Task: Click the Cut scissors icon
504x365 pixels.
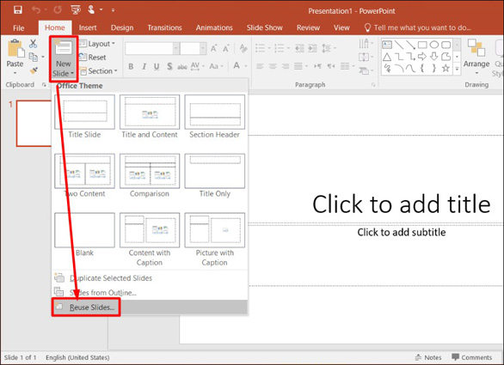Action: (33, 44)
